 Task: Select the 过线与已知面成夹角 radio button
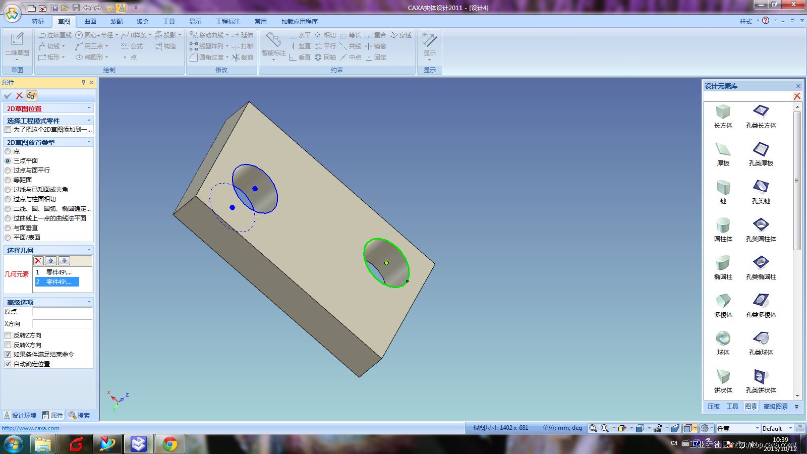tap(8, 190)
